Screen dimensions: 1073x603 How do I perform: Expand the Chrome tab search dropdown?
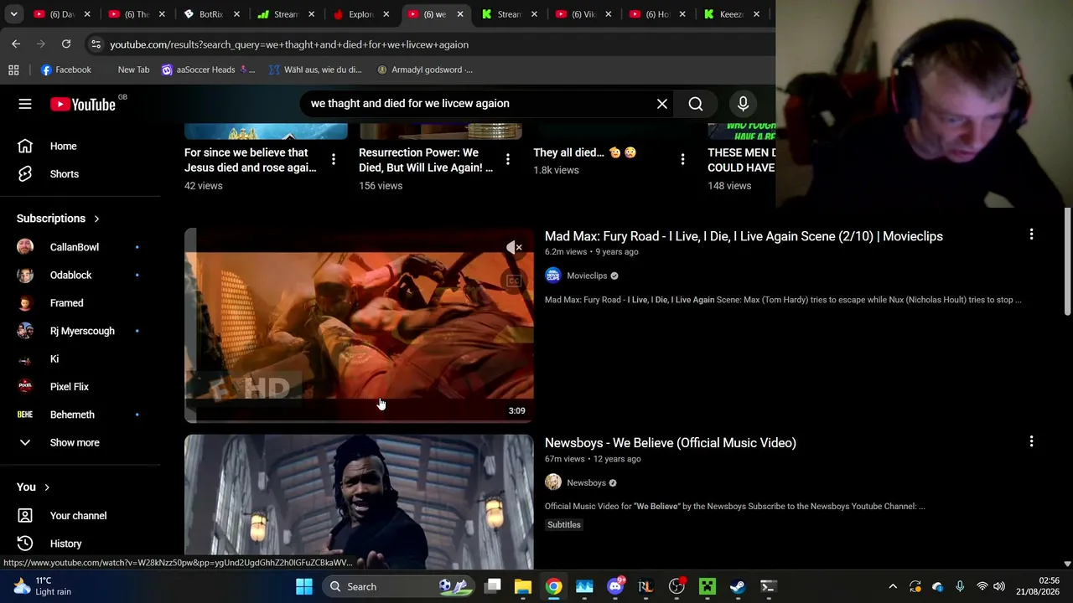coord(13,14)
